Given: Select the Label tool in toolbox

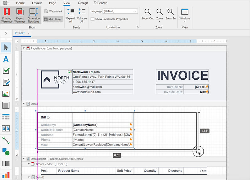Looking at the screenshot, I should [6, 59].
